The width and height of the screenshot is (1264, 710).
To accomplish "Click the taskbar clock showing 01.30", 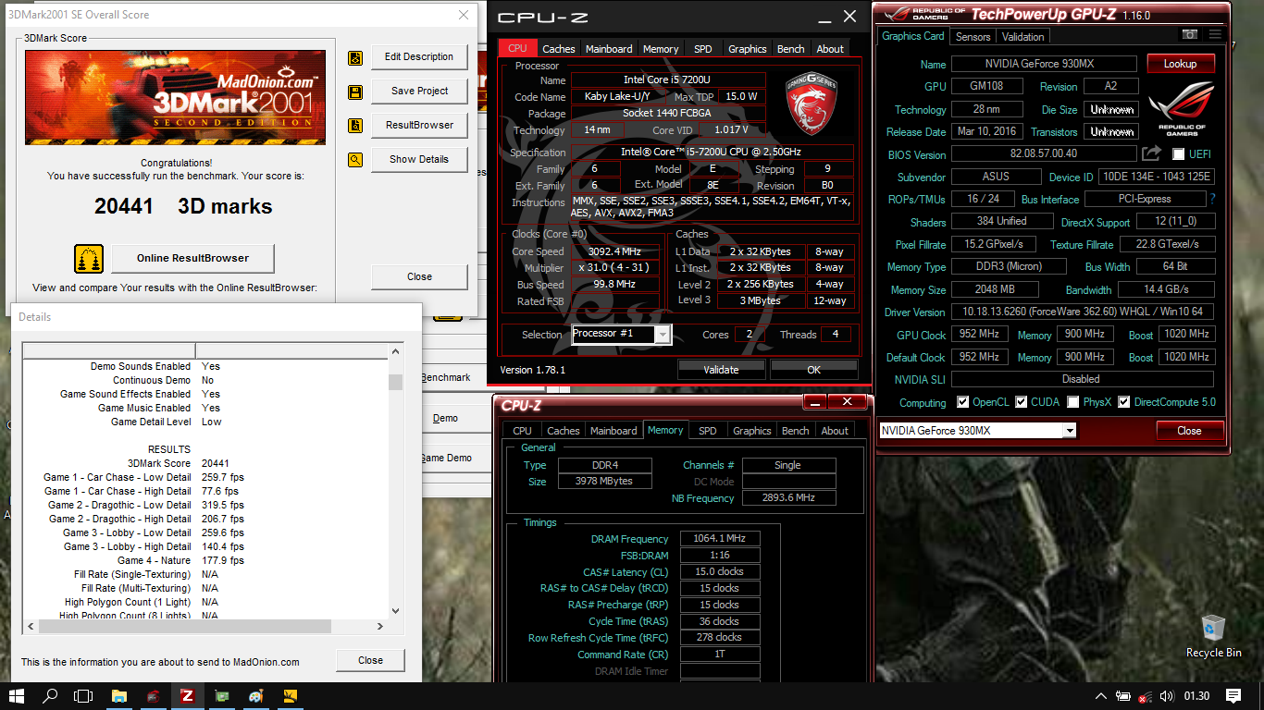I will [1196, 695].
